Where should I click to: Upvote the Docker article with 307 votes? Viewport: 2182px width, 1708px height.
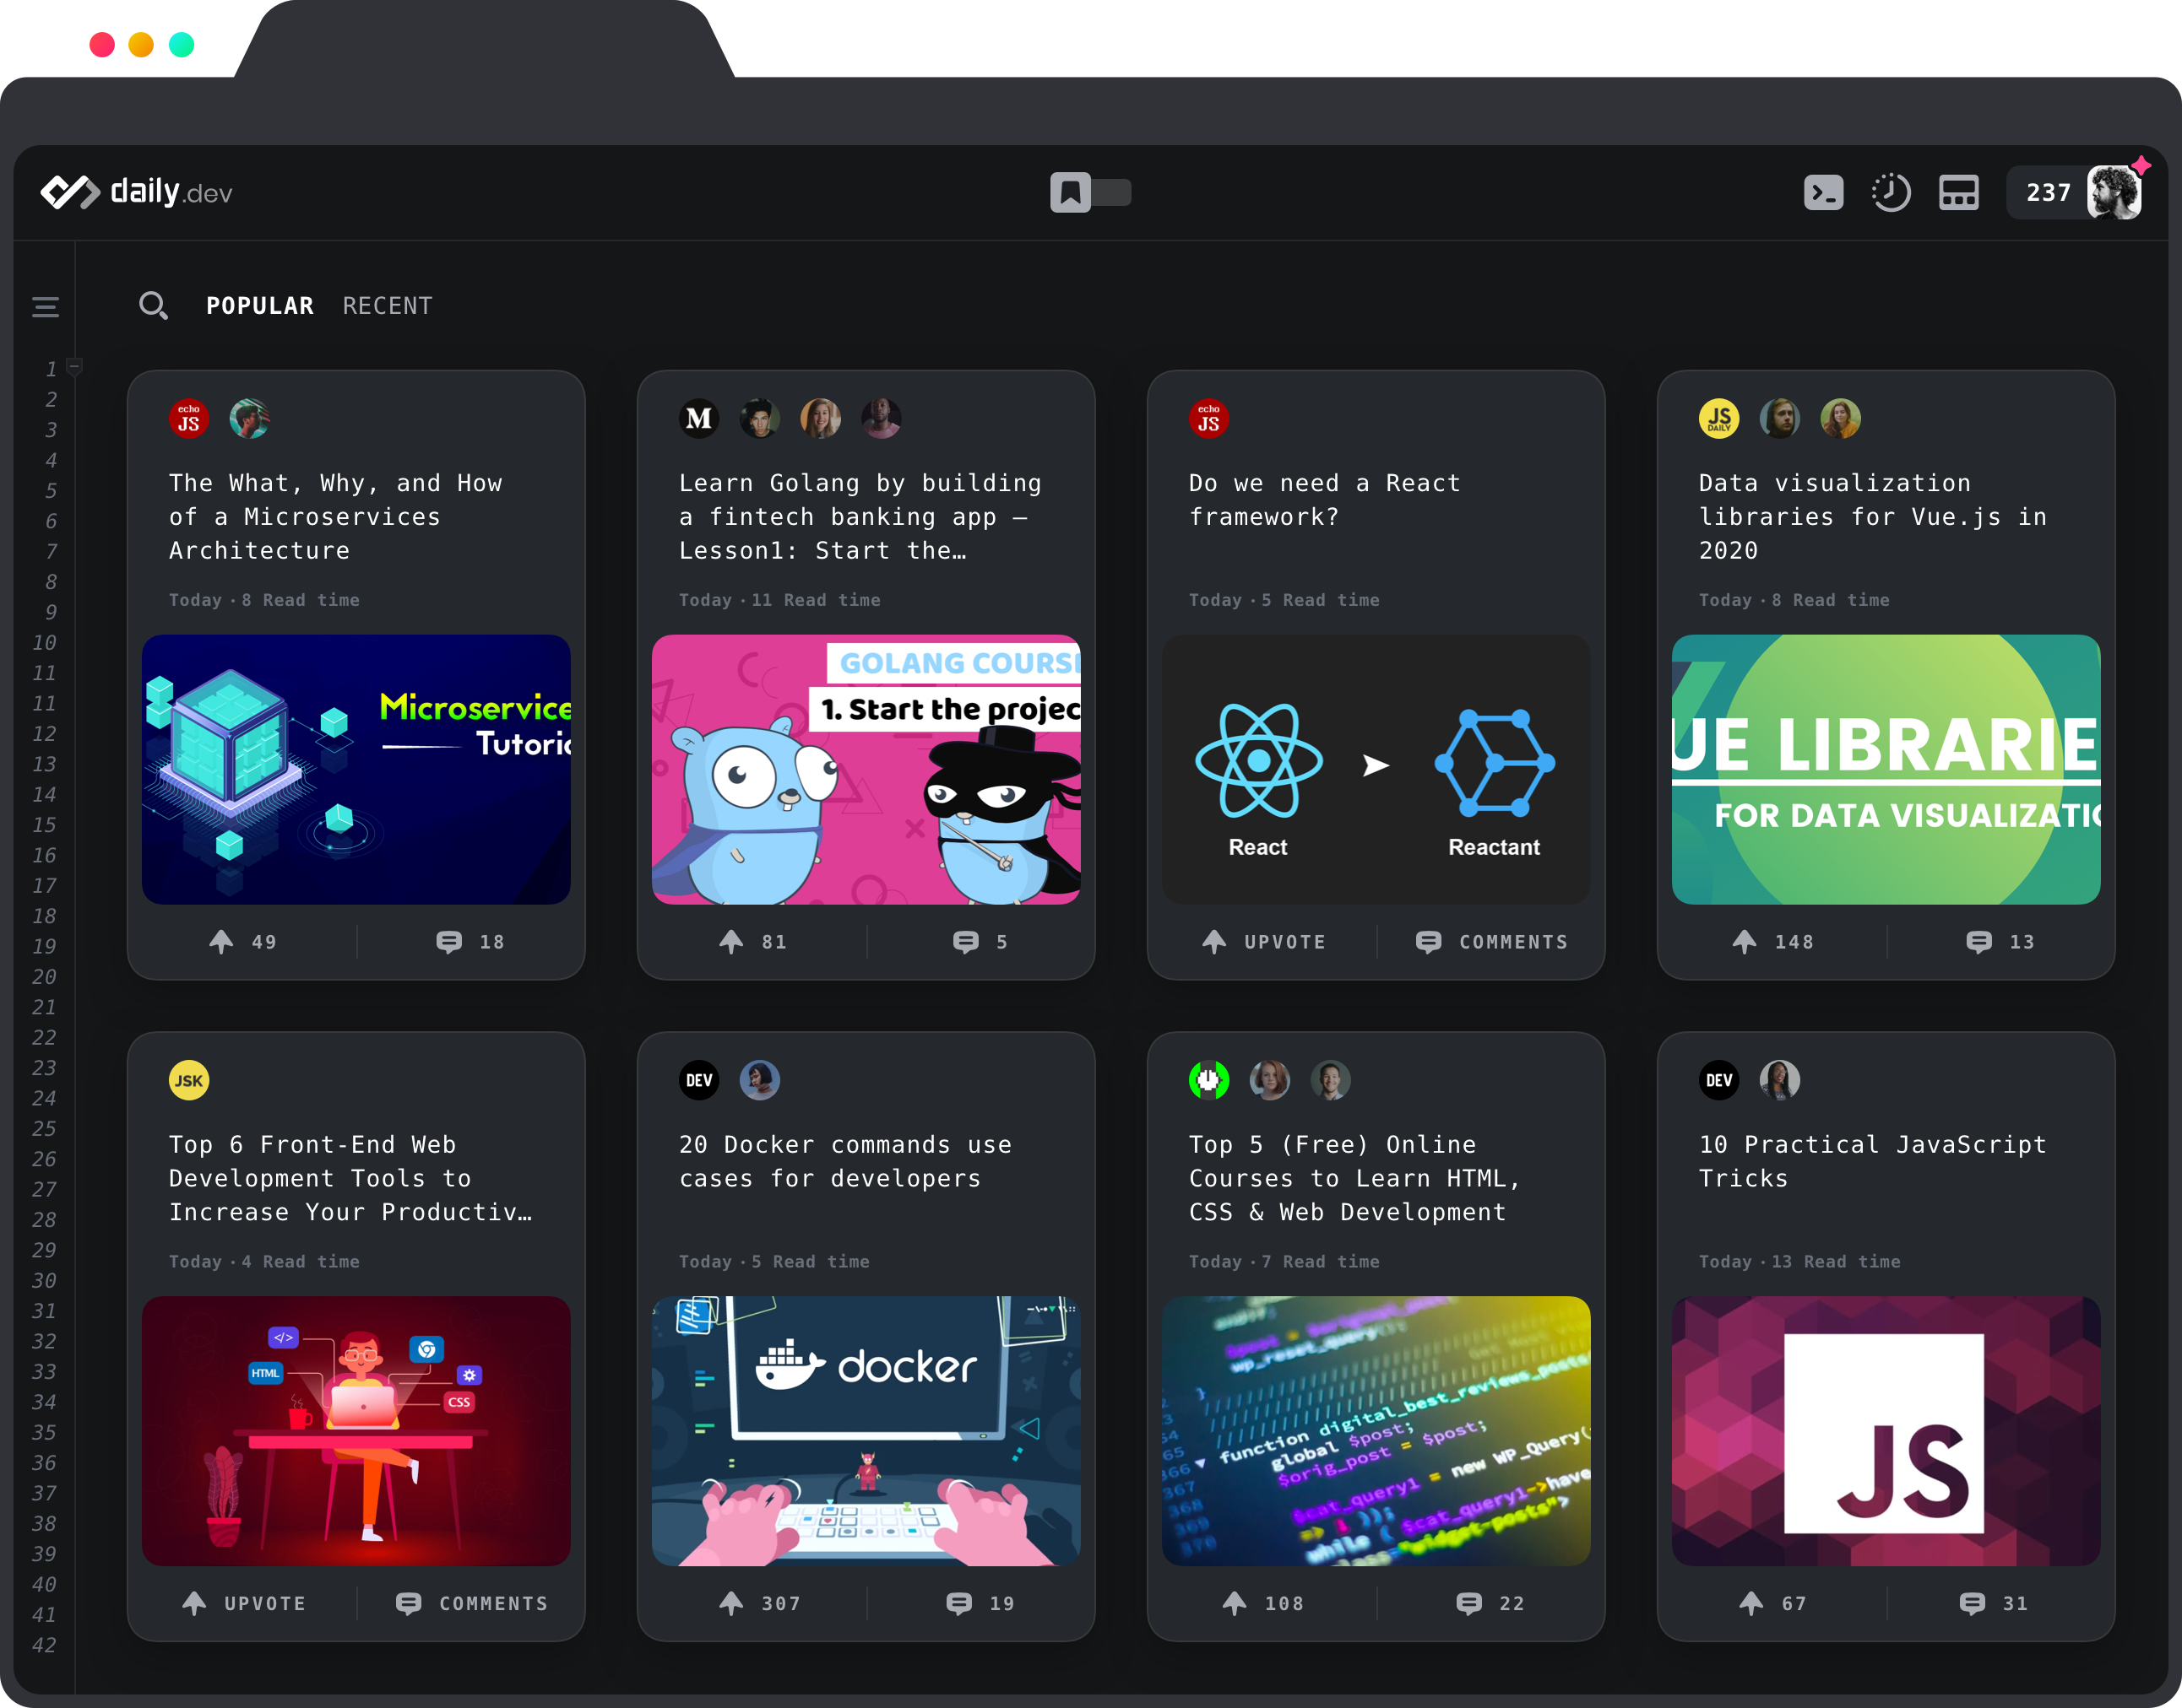[x=760, y=1604]
